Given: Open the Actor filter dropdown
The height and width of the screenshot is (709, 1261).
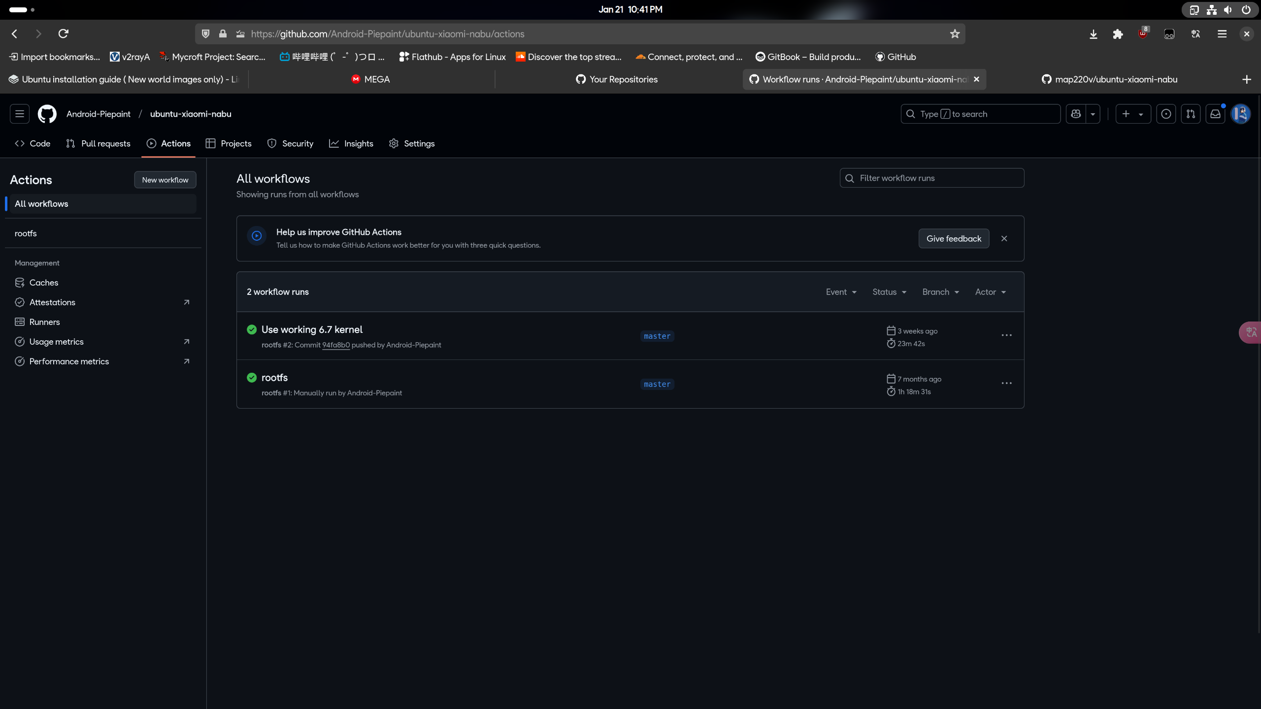Looking at the screenshot, I should pos(990,292).
